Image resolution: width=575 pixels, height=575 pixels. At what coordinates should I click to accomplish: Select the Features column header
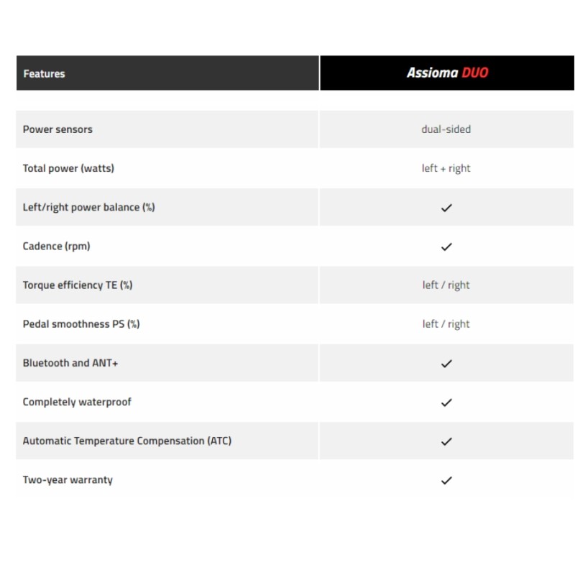(44, 73)
